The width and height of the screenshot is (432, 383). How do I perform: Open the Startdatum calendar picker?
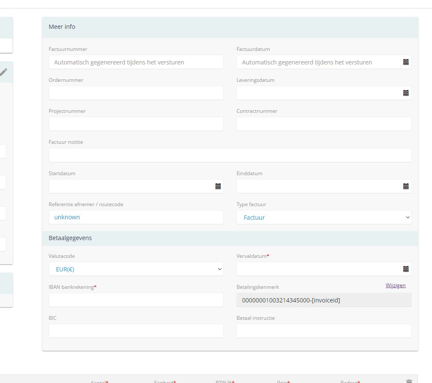point(218,186)
